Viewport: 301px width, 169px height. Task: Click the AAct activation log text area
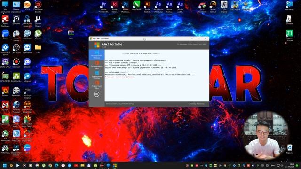point(157,76)
